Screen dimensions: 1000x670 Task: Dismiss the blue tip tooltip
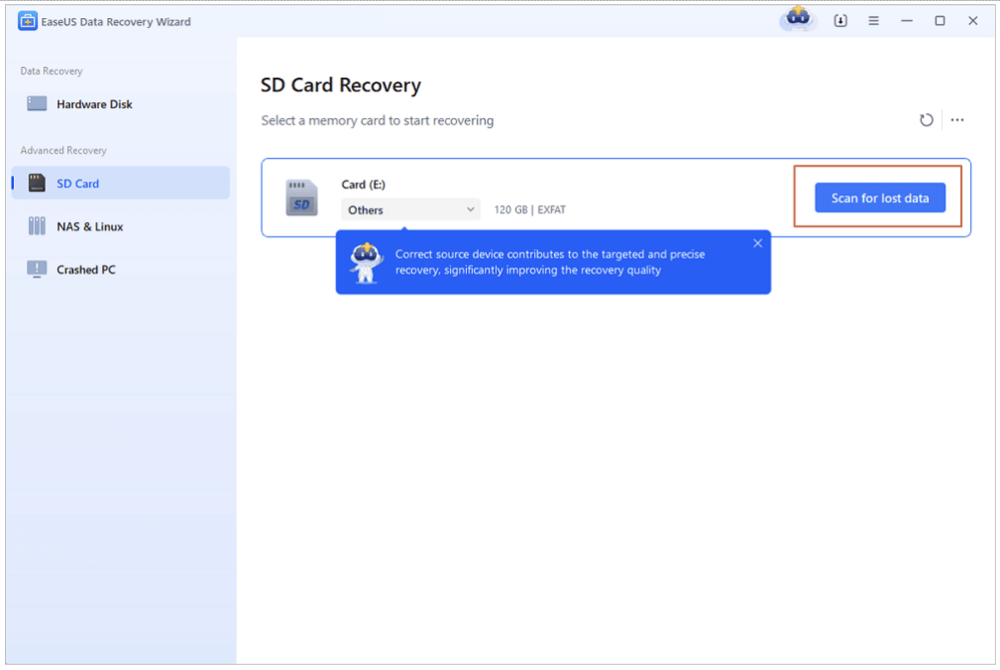757,243
